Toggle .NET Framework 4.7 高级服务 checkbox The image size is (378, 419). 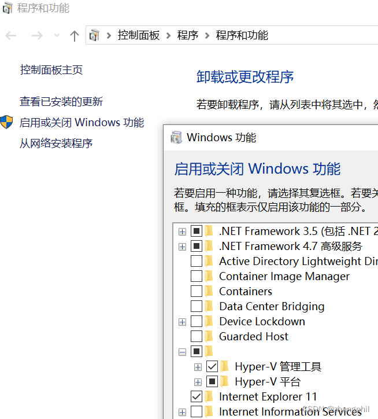tap(197, 246)
